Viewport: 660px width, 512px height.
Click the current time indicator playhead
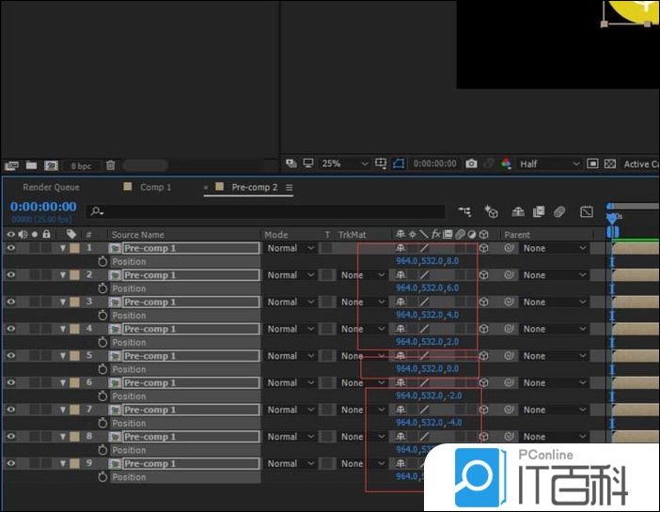point(612,218)
